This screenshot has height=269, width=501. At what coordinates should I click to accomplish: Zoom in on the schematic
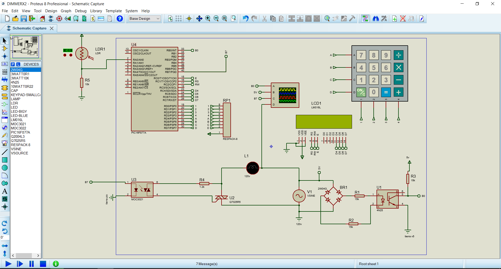tap(208, 18)
